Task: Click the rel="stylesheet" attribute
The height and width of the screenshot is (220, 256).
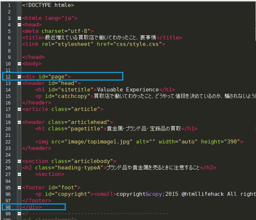Action: point(68,44)
